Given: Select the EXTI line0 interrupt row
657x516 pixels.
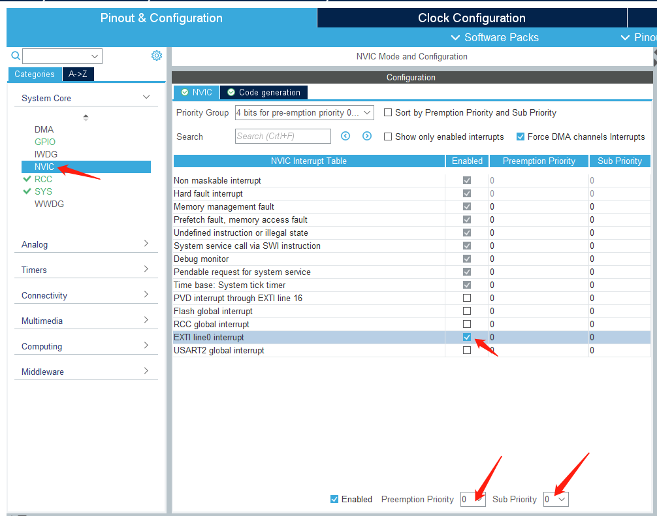Looking at the screenshot, I should coord(412,338).
